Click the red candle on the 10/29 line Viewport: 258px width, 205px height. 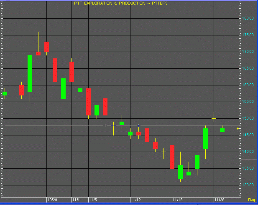pos(46,47)
